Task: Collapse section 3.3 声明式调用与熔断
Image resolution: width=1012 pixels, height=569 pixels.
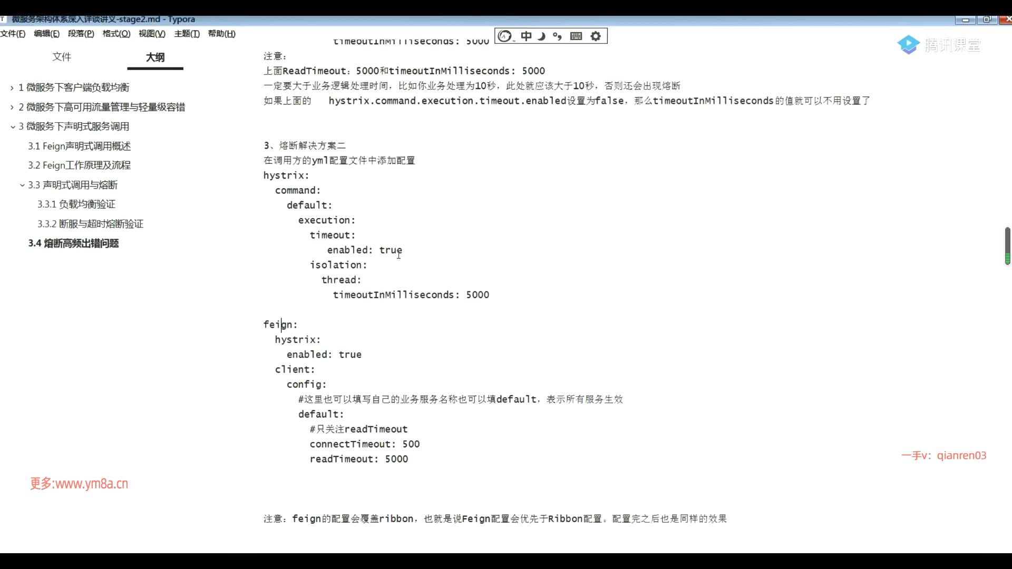Action: (x=22, y=185)
